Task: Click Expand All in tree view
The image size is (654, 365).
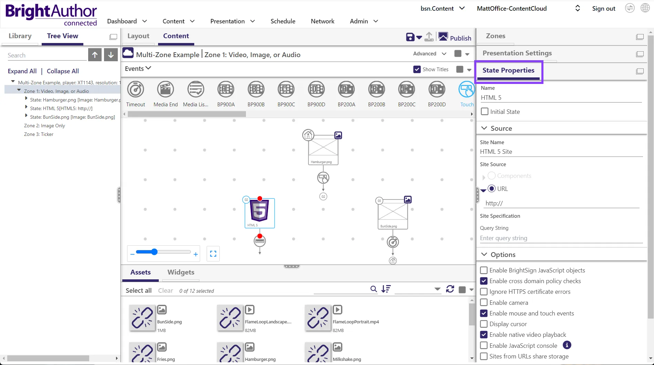Action: point(22,71)
